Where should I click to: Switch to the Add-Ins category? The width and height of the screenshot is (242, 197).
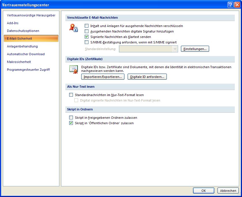click(x=13, y=23)
